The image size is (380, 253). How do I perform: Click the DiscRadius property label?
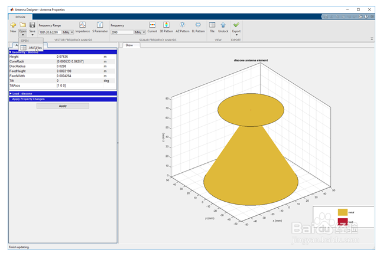click(x=18, y=66)
